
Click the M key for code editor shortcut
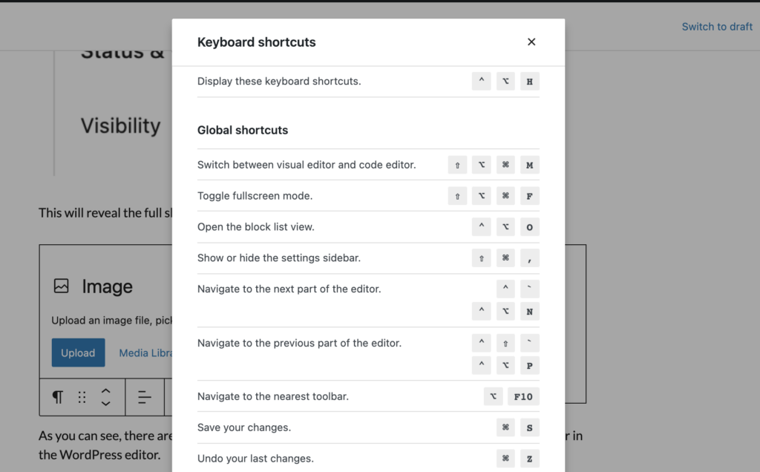coord(529,165)
